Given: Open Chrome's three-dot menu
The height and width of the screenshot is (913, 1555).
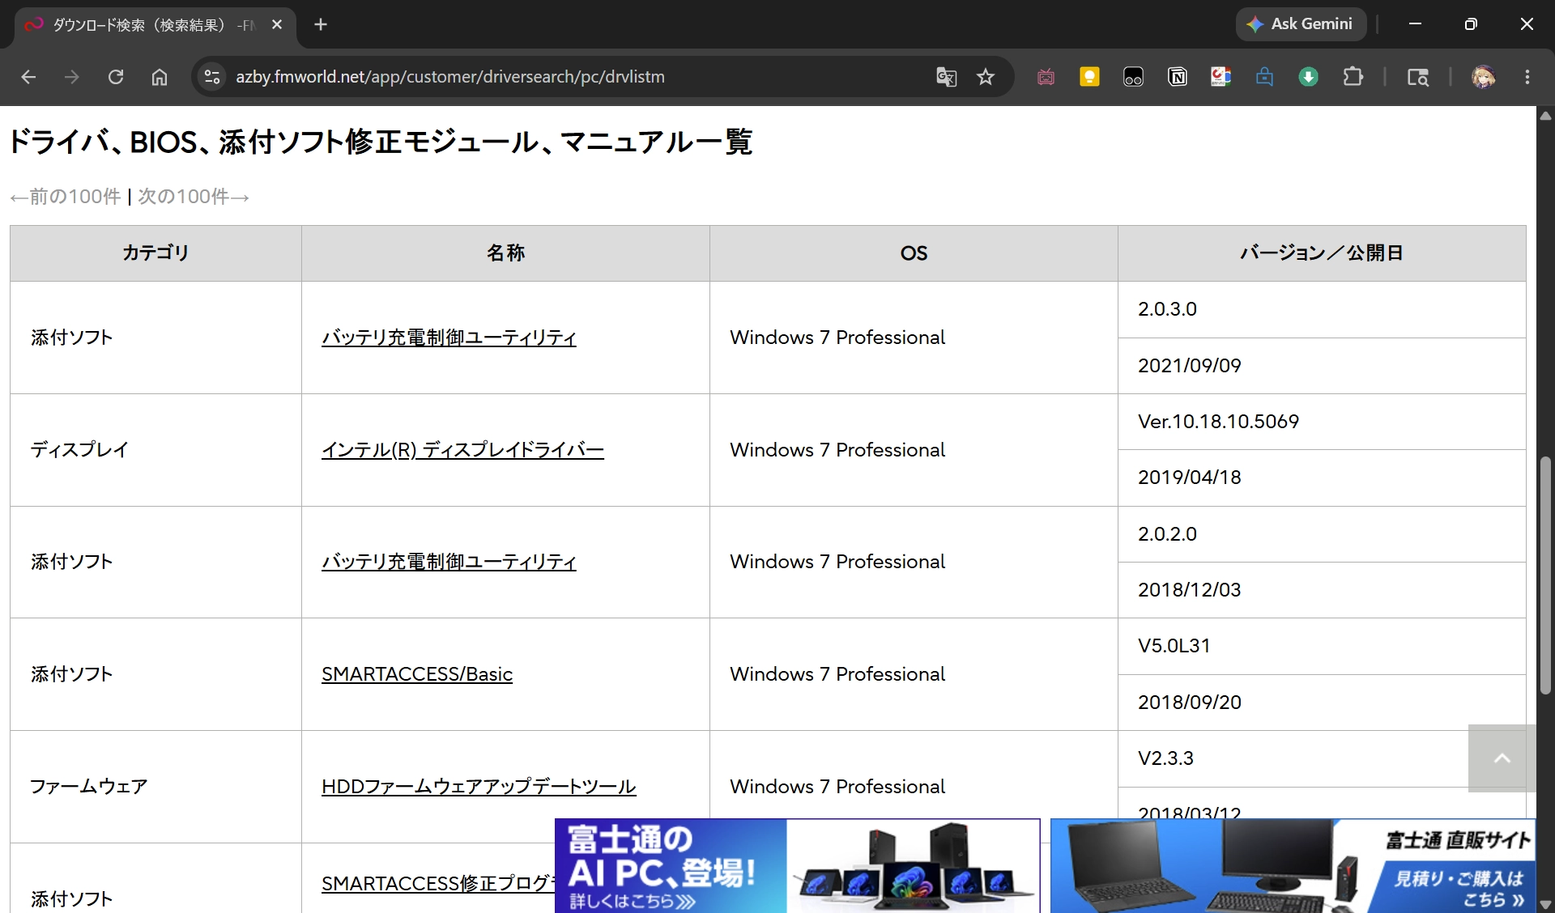Looking at the screenshot, I should coord(1527,77).
